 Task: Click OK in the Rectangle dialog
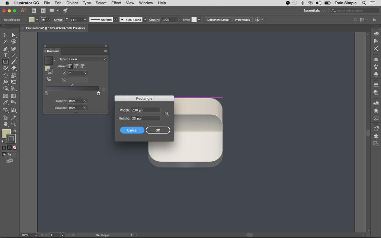pyautogui.click(x=158, y=130)
